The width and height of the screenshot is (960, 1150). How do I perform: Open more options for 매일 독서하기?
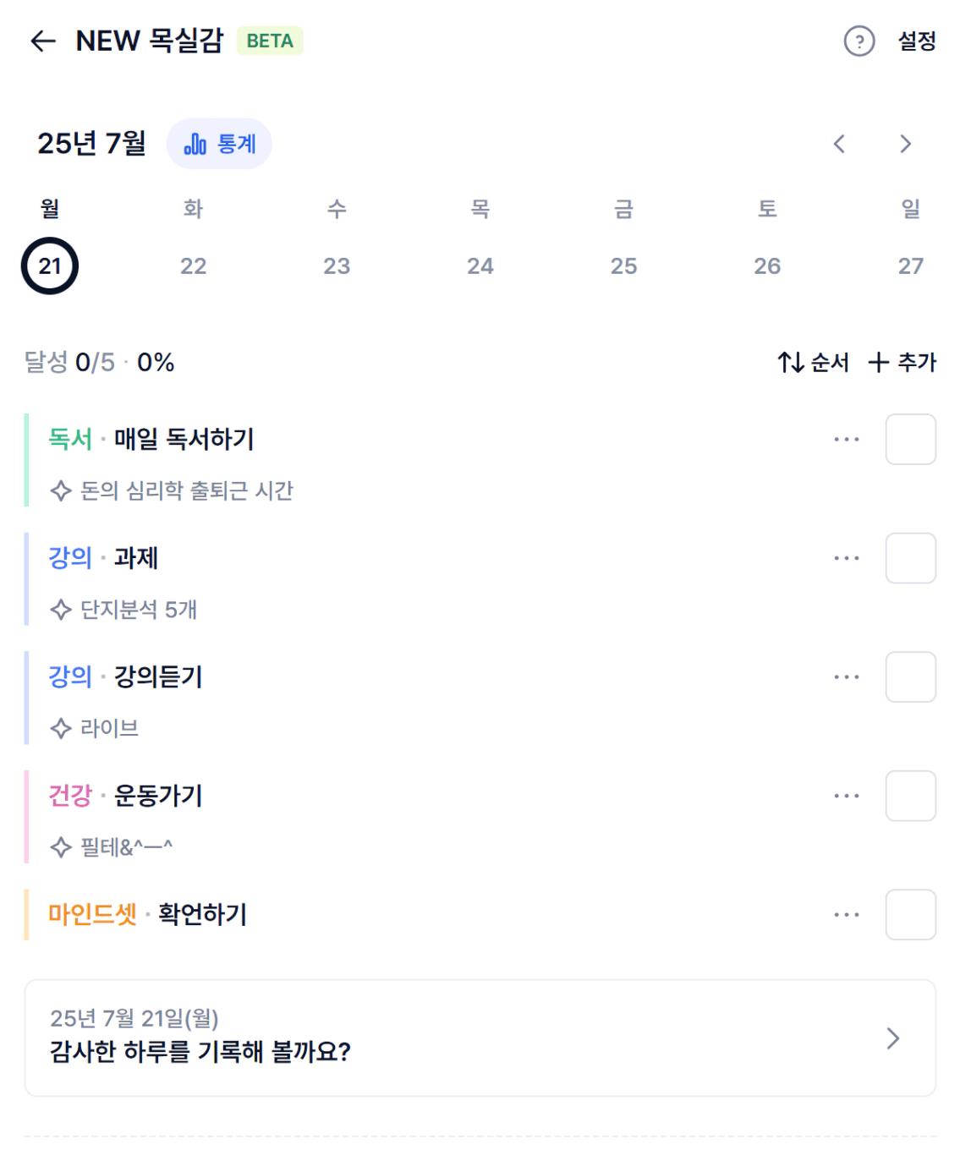[846, 440]
